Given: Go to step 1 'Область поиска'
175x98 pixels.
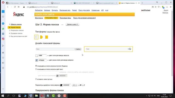Looking at the screenshot, I should pyautogui.click(x=16, y=24).
